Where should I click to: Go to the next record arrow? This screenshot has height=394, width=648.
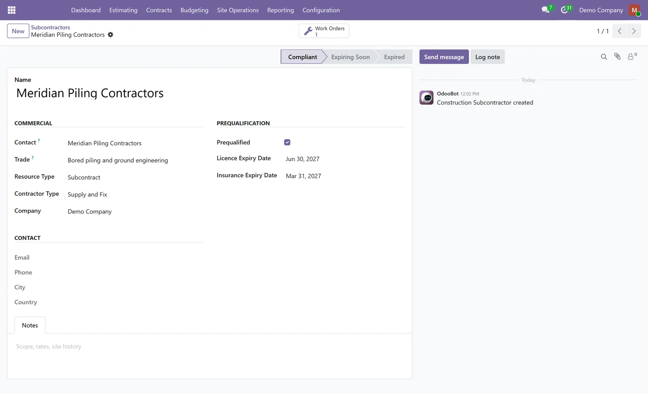click(x=634, y=31)
